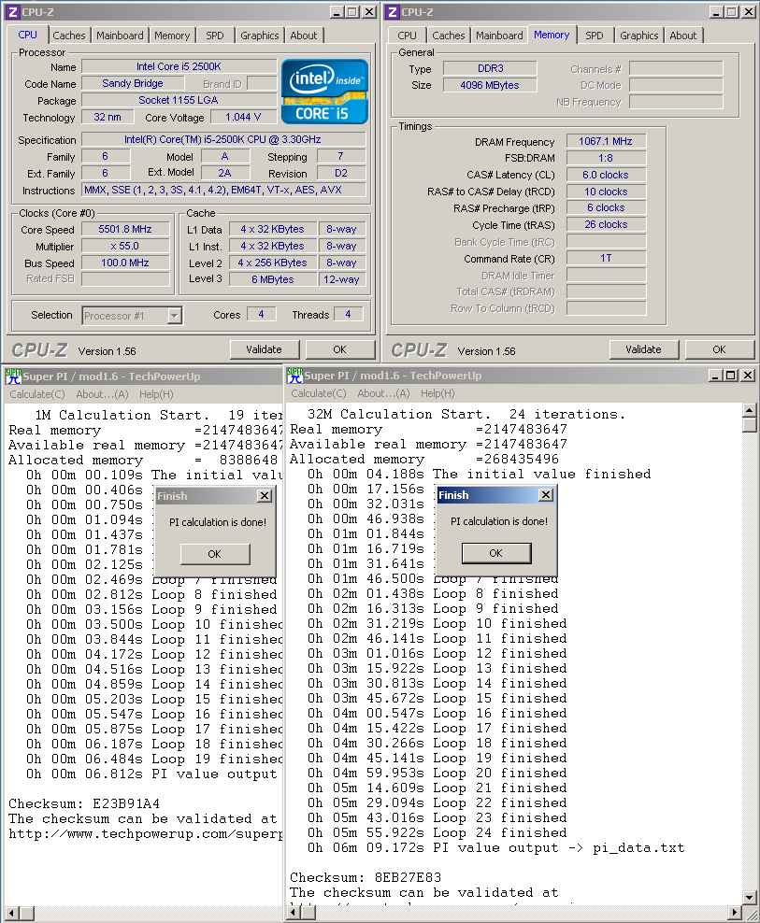Select Memory tab in left CPU-Z window

click(x=172, y=35)
